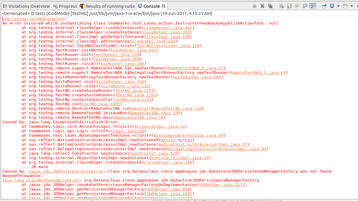Open the TestRunner.java:413 link

[133, 50]
